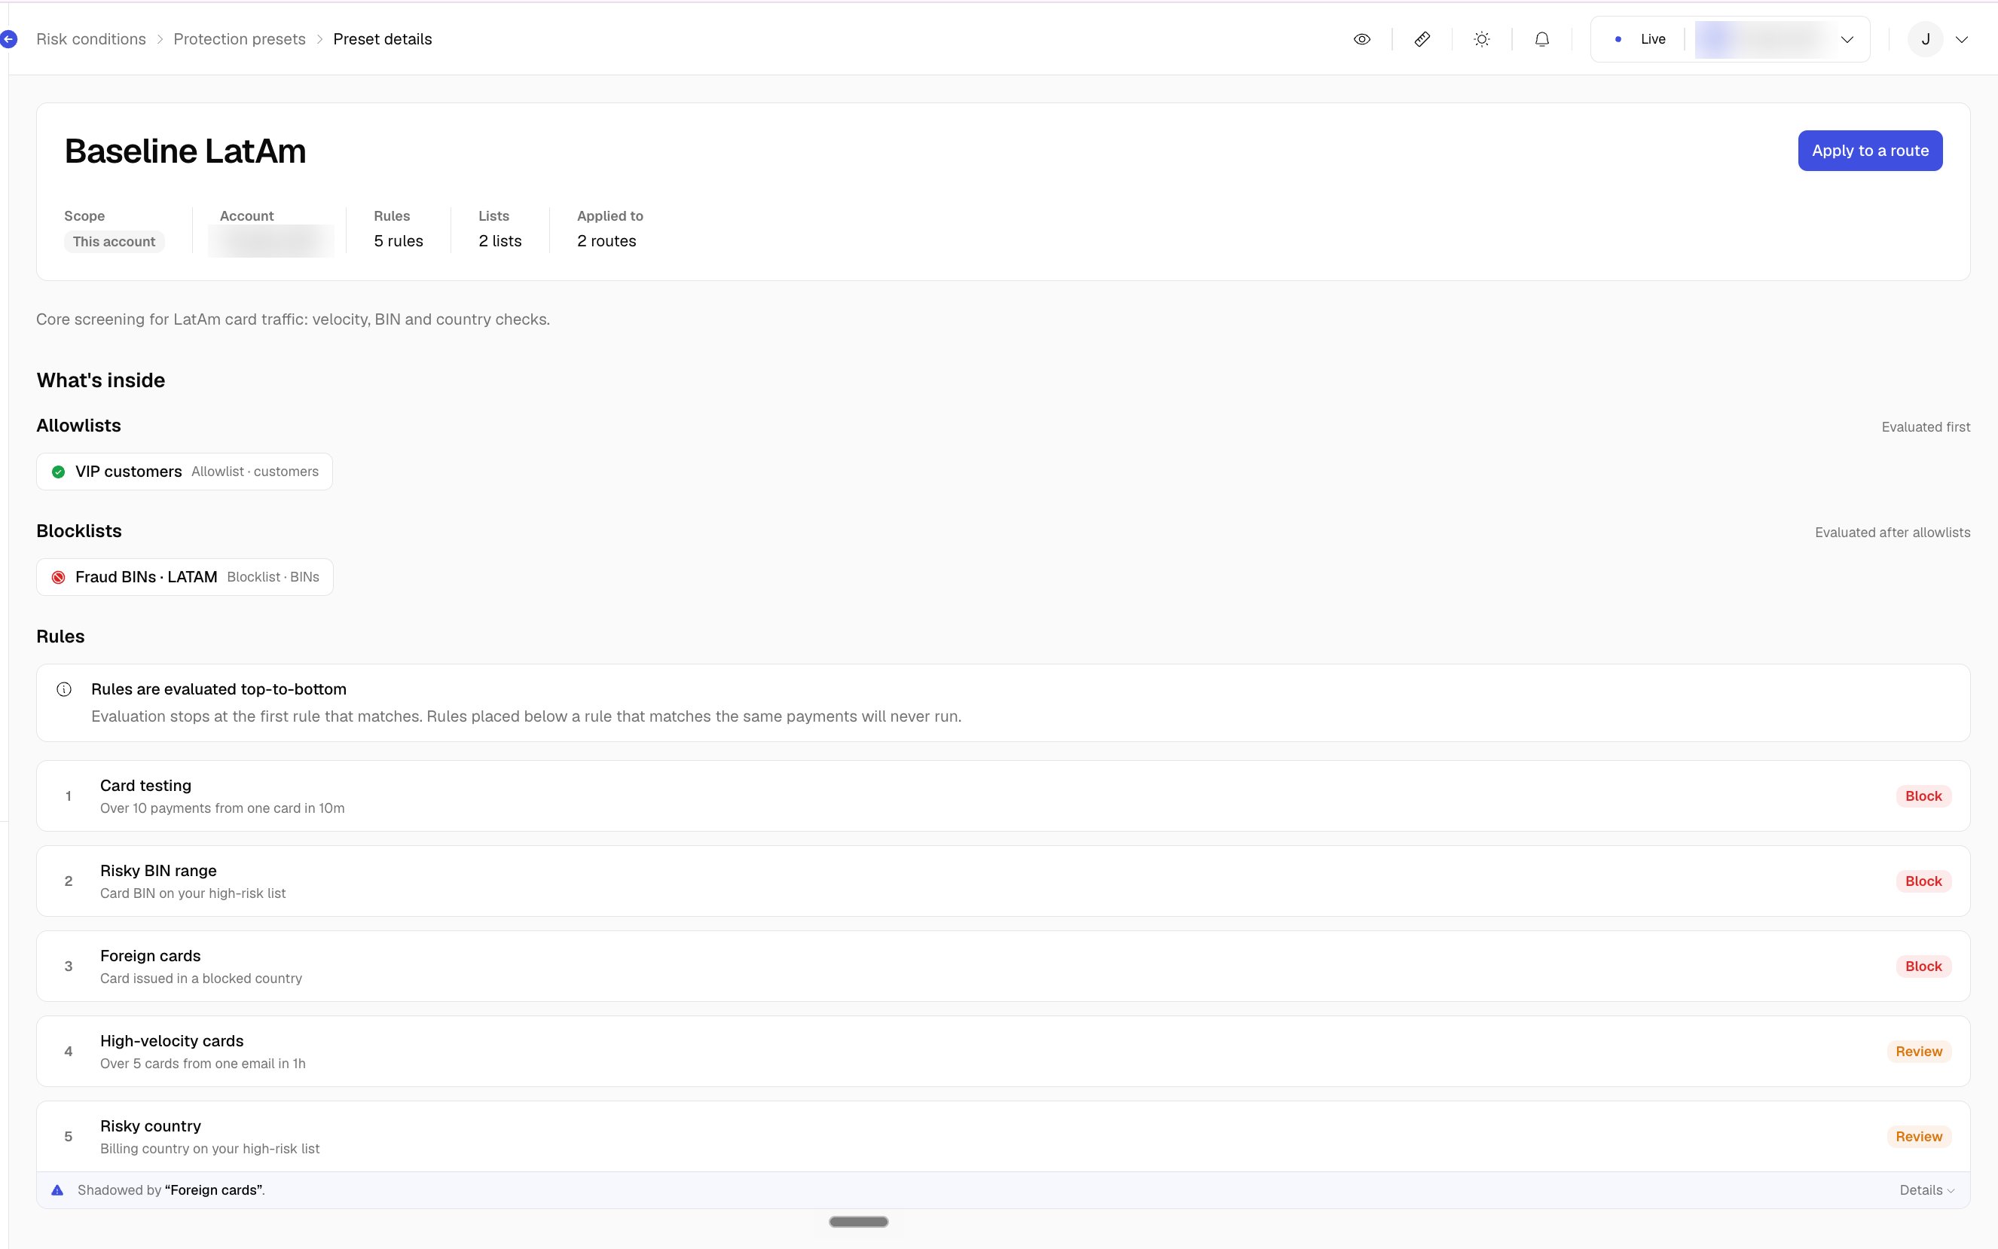Viewport: 1998px width, 1249px height.
Task: Open the eye preview icon in header
Action: (x=1362, y=39)
